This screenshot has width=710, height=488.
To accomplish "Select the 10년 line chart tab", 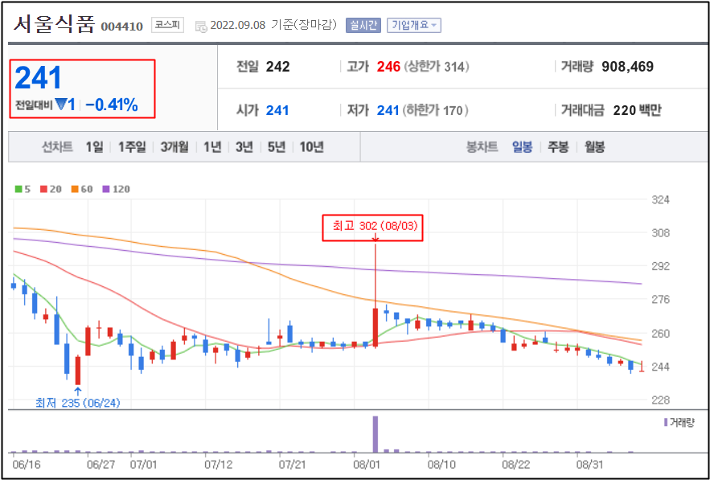I will coord(311,146).
